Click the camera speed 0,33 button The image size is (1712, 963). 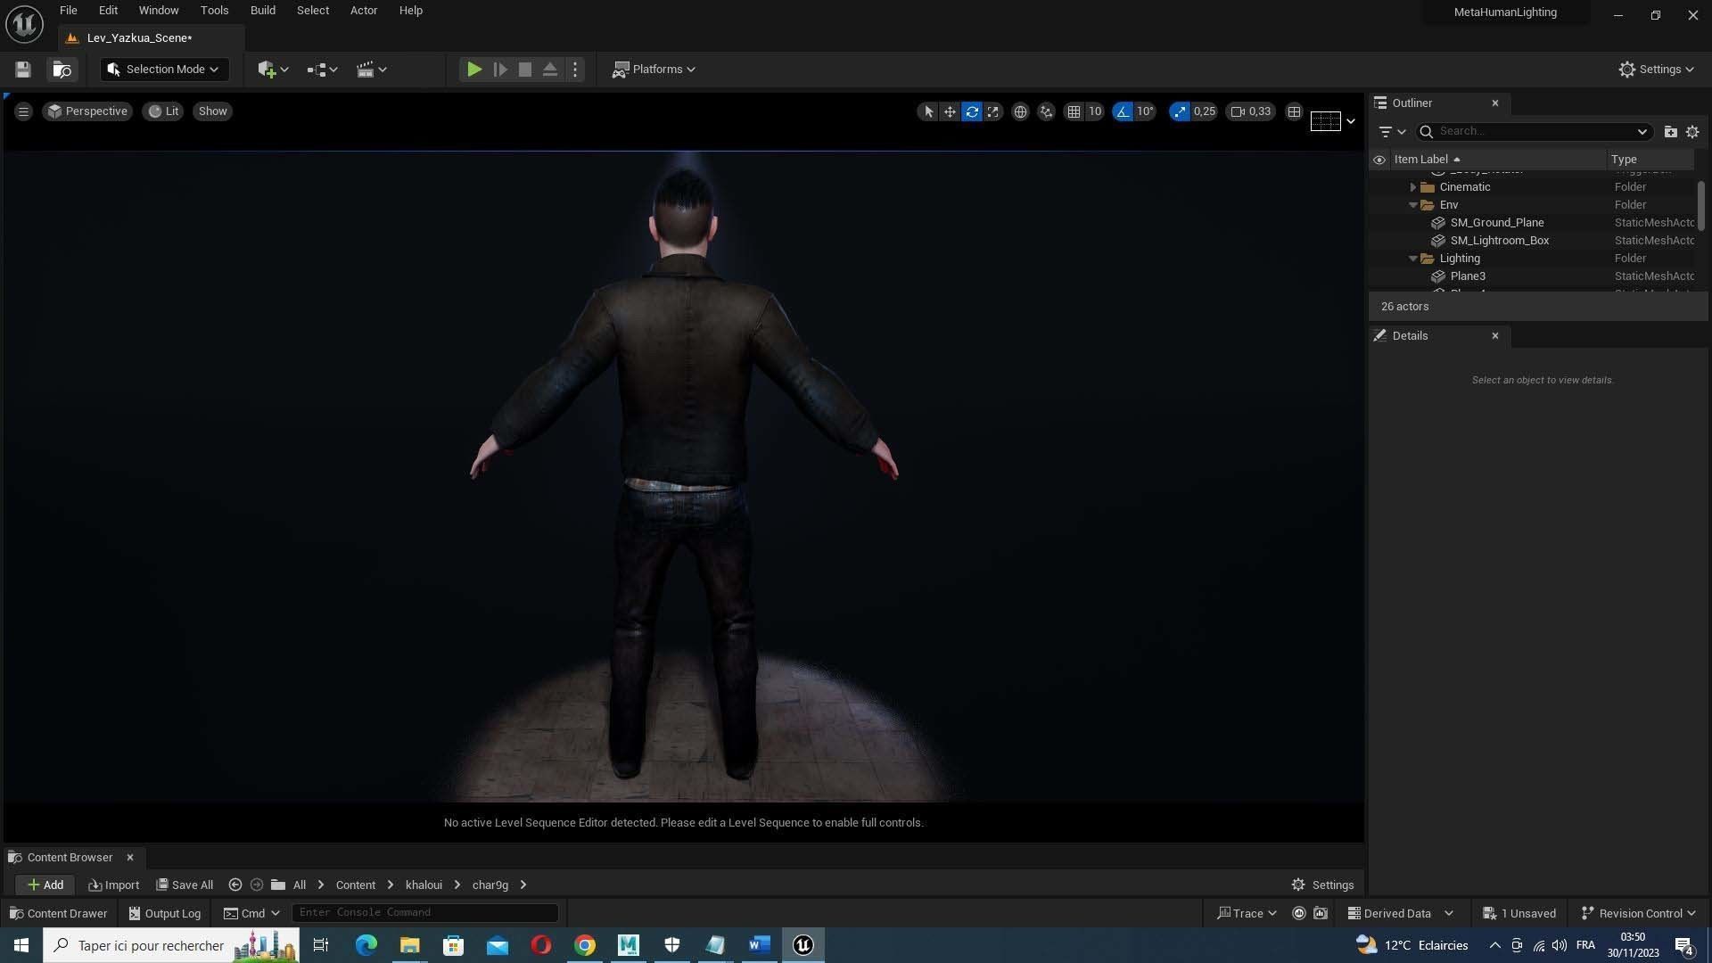[1250, 111]
